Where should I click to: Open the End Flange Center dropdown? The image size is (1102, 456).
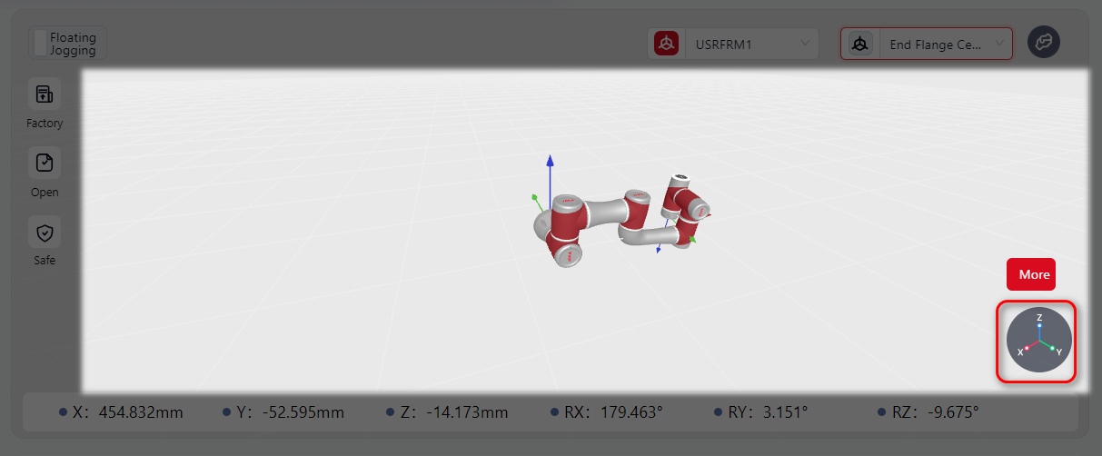pos(999,44)
